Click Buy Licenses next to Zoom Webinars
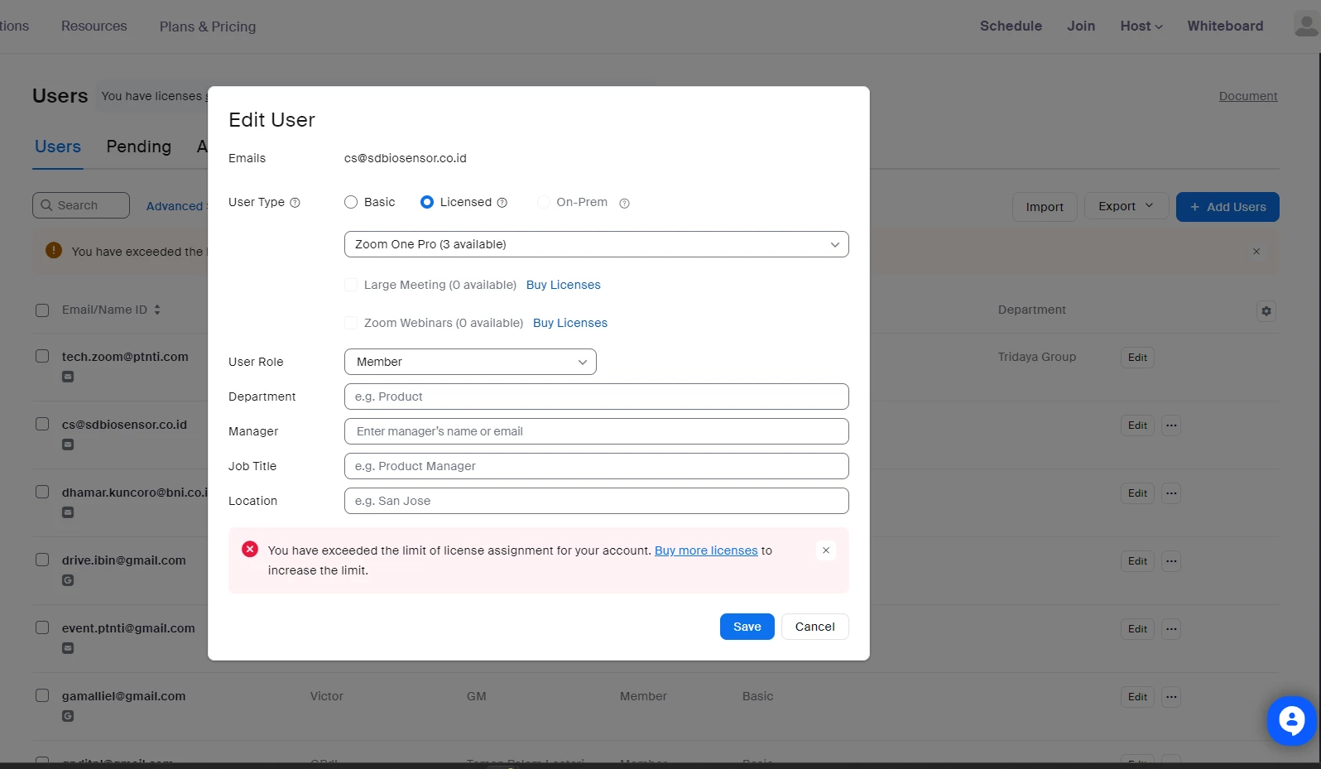This screenshot has height=769, width=1321. pyautogui.click(x=570, y=323)
